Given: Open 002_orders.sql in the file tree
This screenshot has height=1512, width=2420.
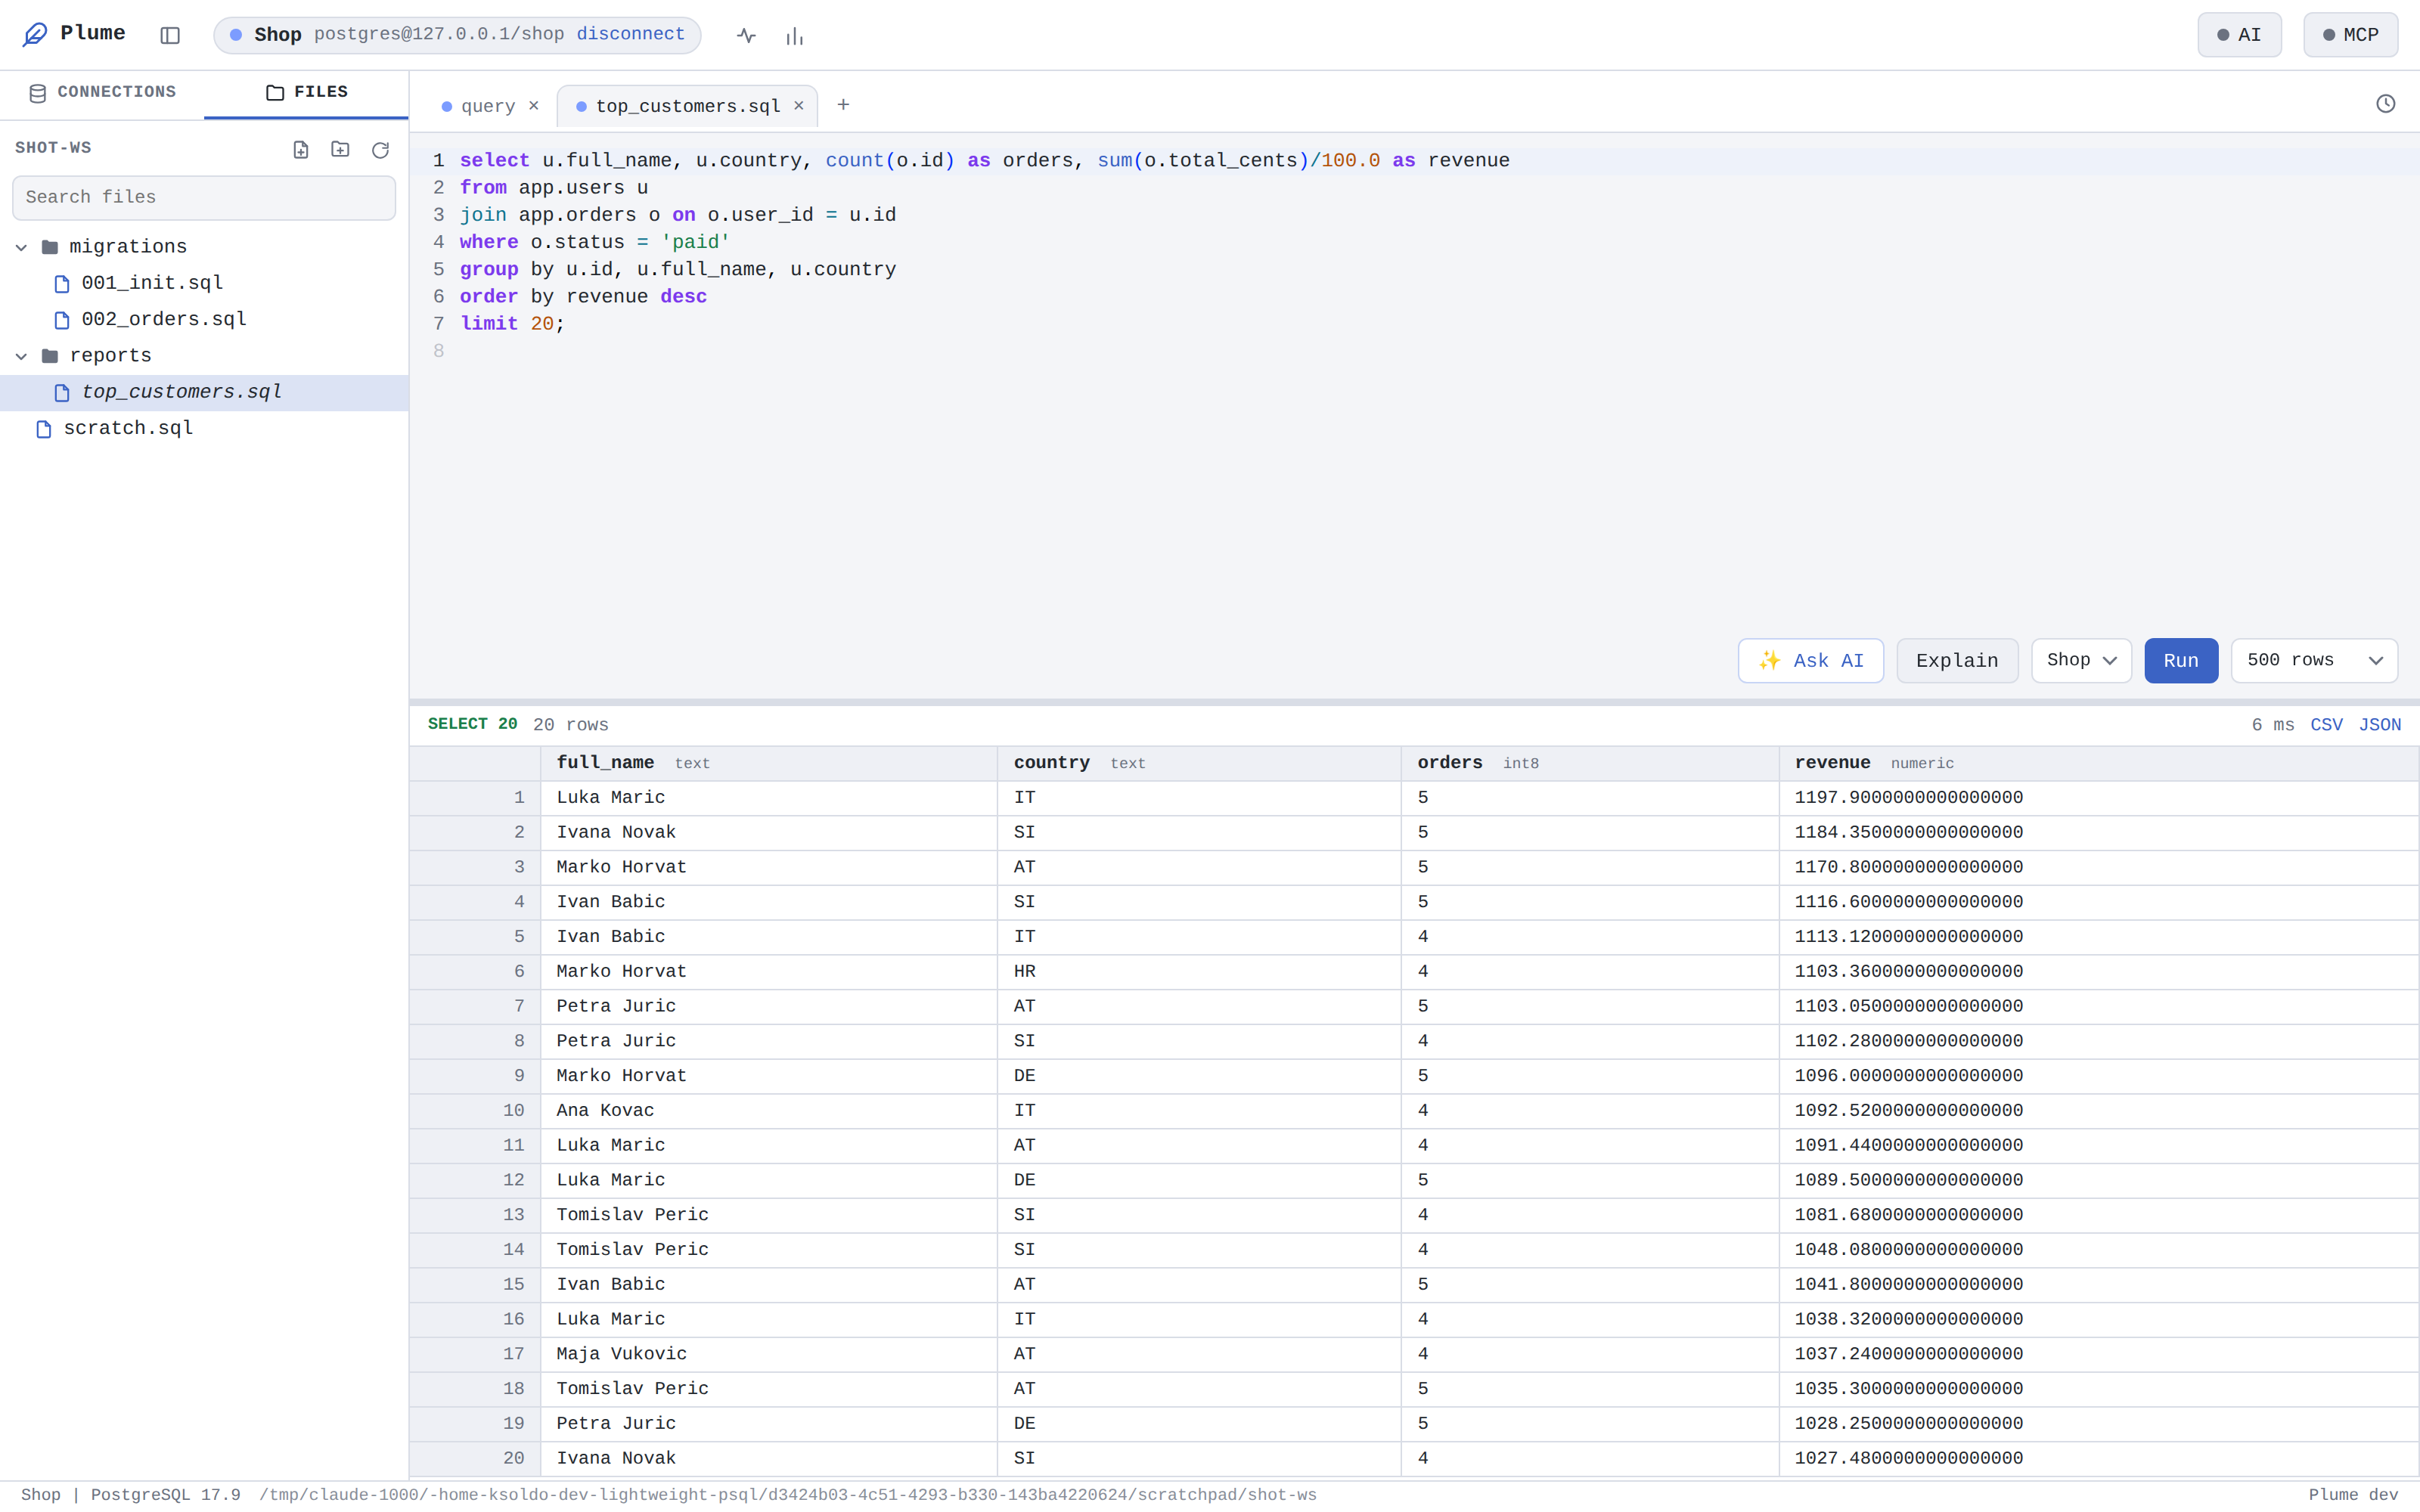Looking at the screenshot, I should click(204, 320).
